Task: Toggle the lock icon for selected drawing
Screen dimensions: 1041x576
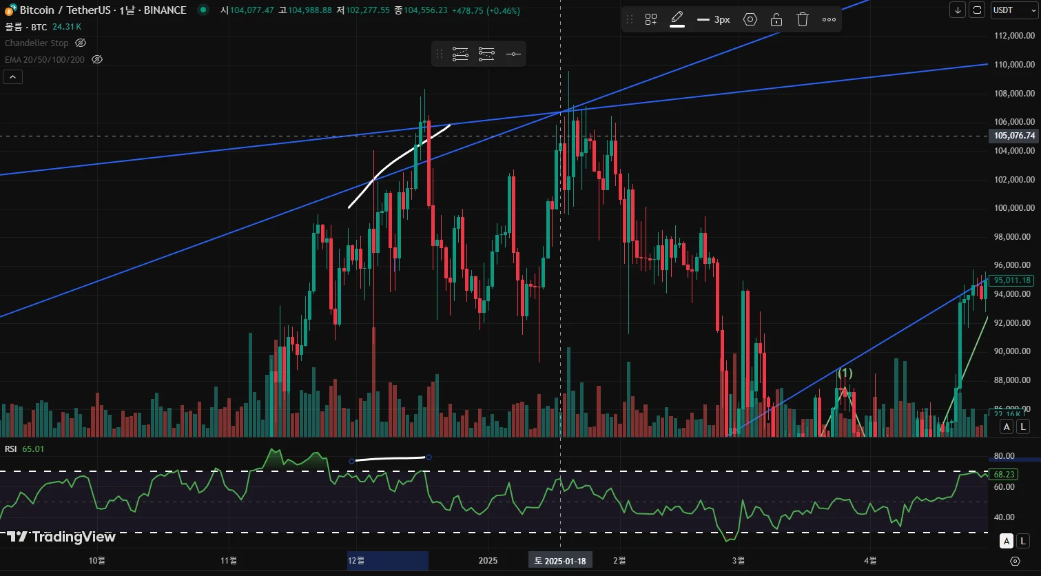Action: [776, 19]
